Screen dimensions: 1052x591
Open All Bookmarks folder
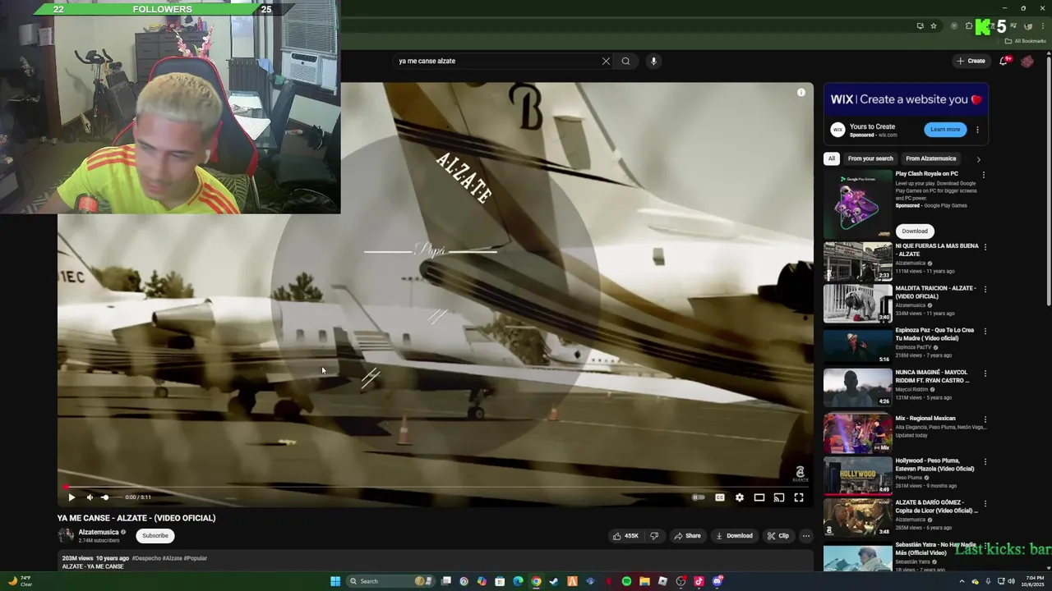coord(1025,41)
